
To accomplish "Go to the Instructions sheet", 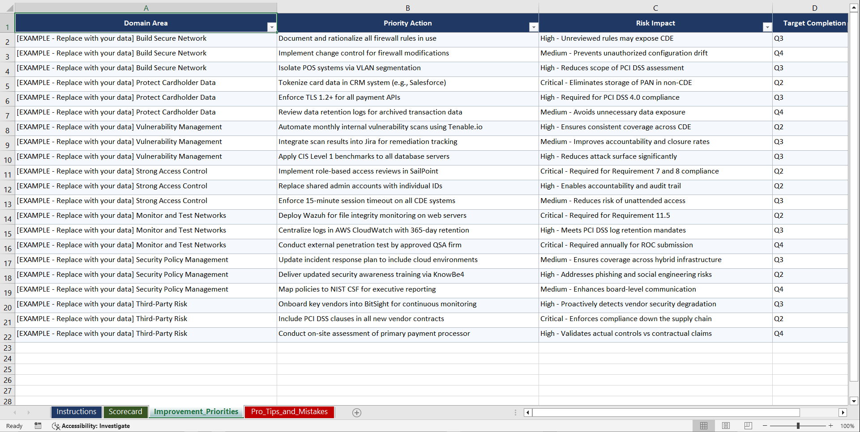I will pyautogui.click(x=76, y=411).
